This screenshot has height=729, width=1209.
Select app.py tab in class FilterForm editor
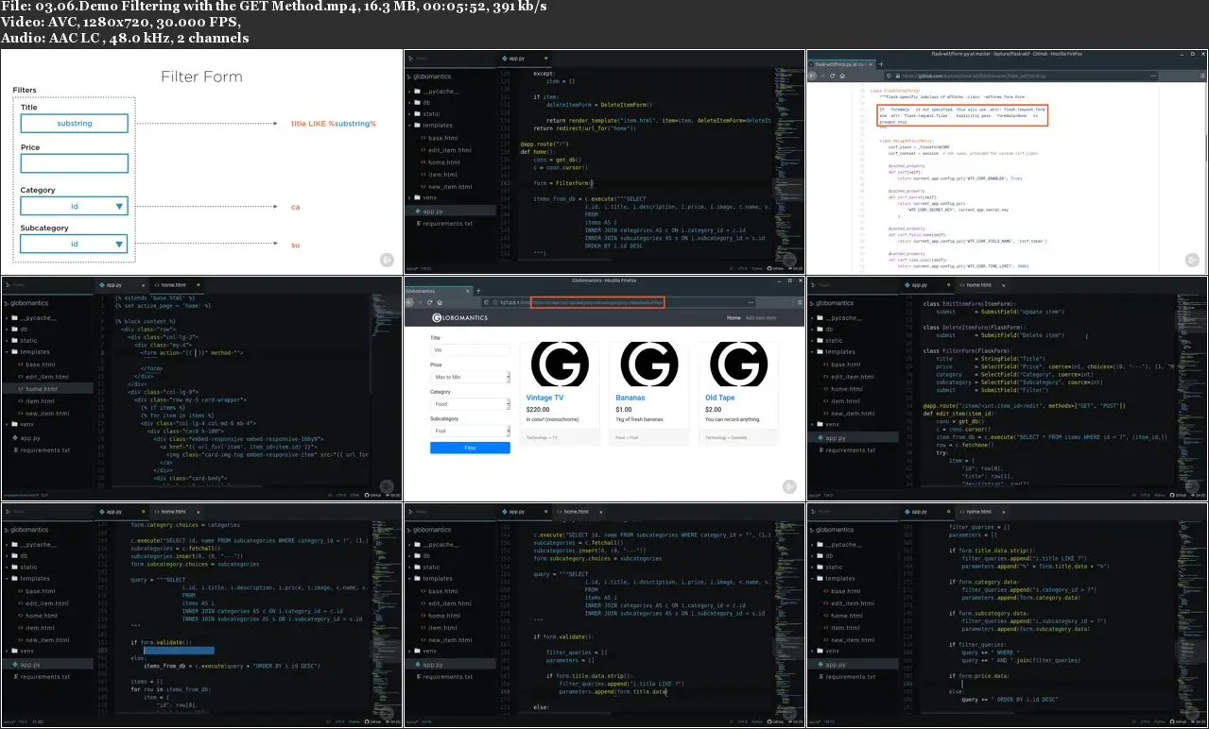pyautogui.click(x=927, y=284)
